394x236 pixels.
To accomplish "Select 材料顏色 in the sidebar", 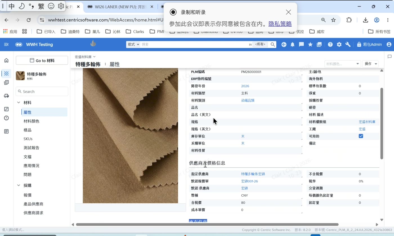I will pos(31,121).
